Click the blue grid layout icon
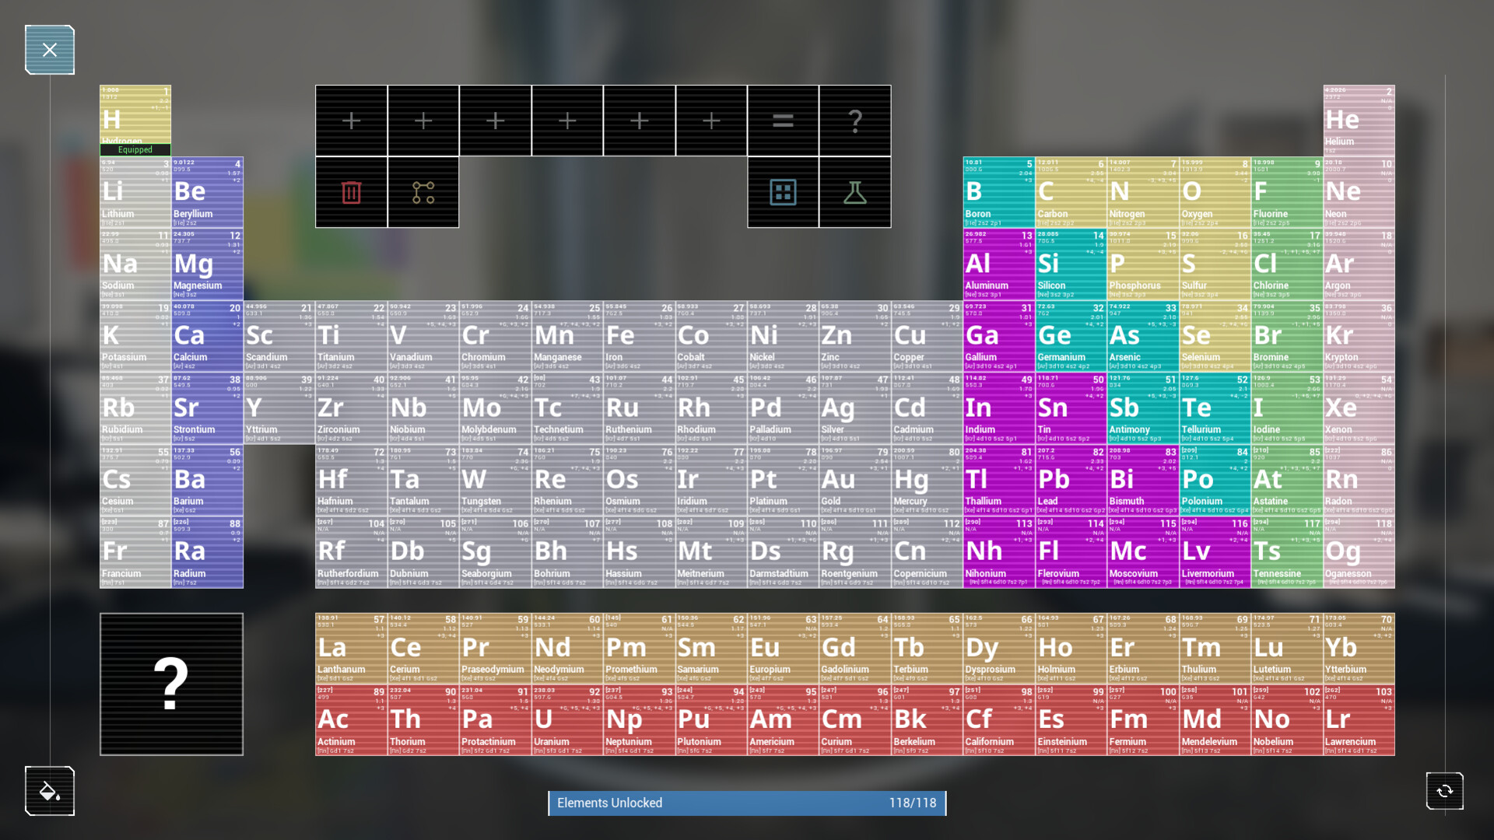 [783, 192]
